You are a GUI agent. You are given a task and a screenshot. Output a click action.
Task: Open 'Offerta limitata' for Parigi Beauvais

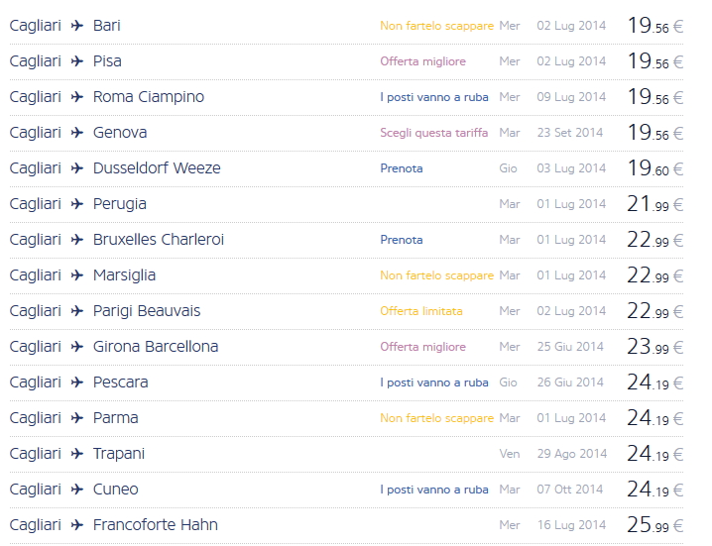421,311
